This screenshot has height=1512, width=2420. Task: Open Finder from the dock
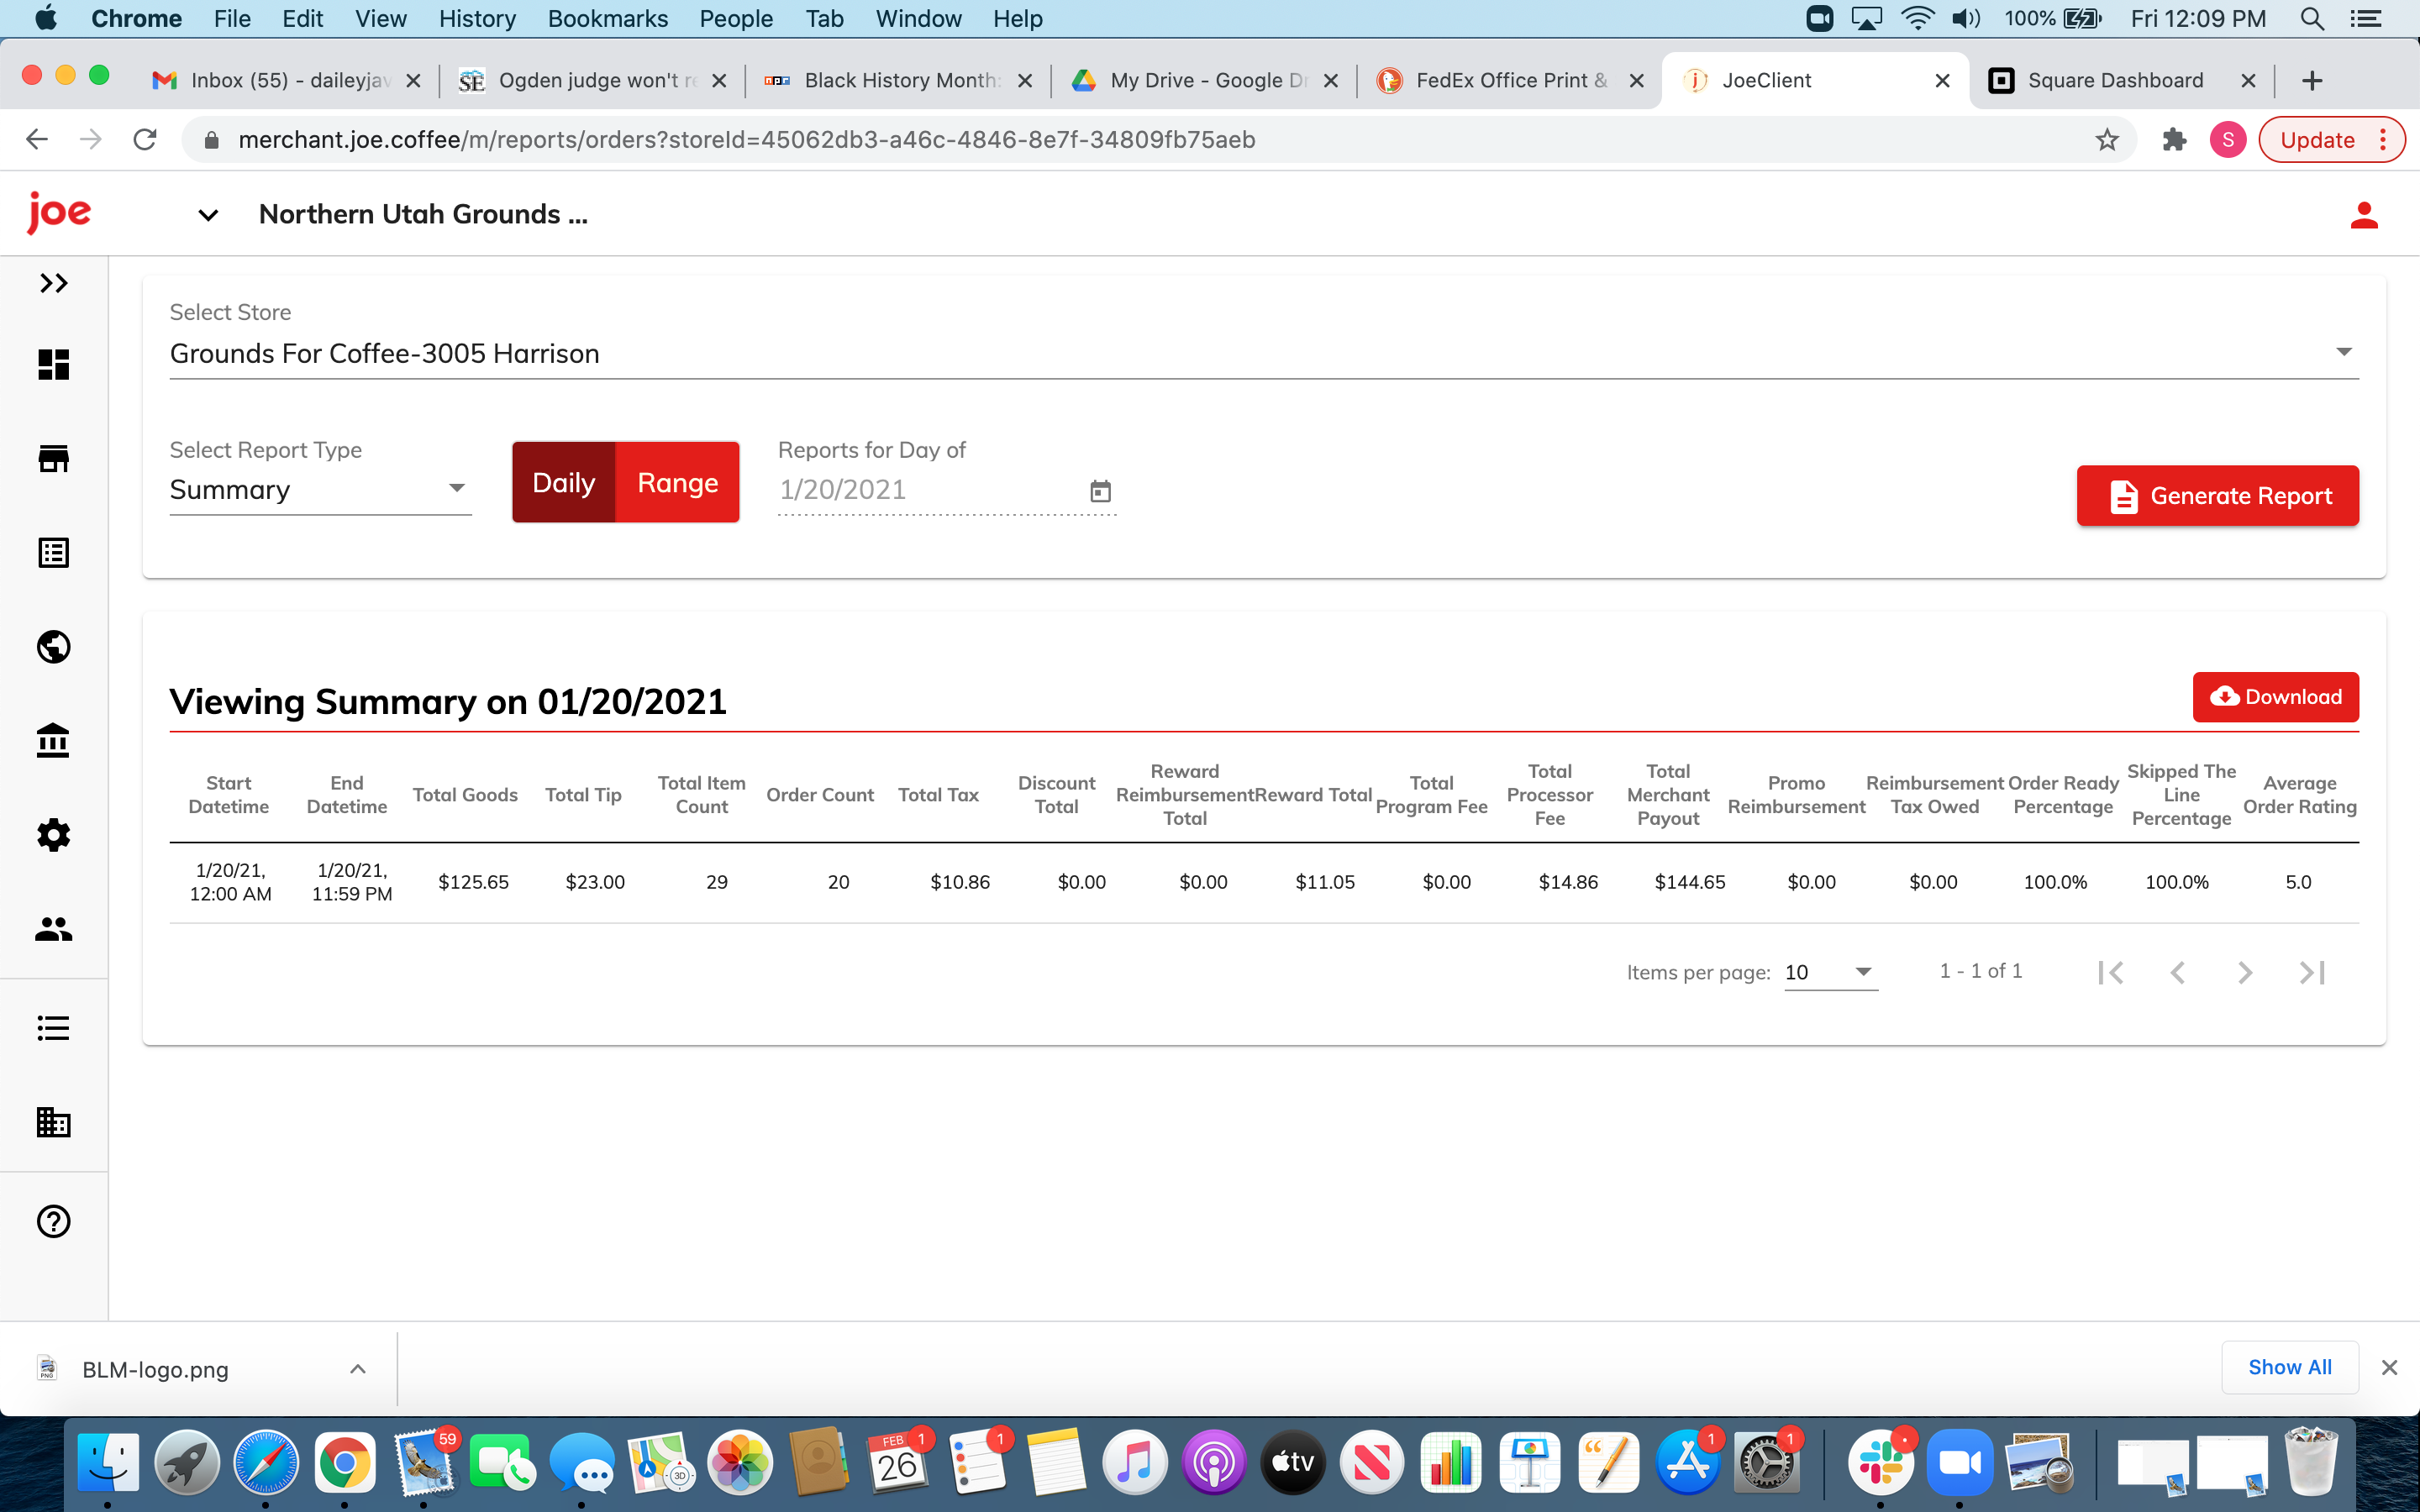108,1463
